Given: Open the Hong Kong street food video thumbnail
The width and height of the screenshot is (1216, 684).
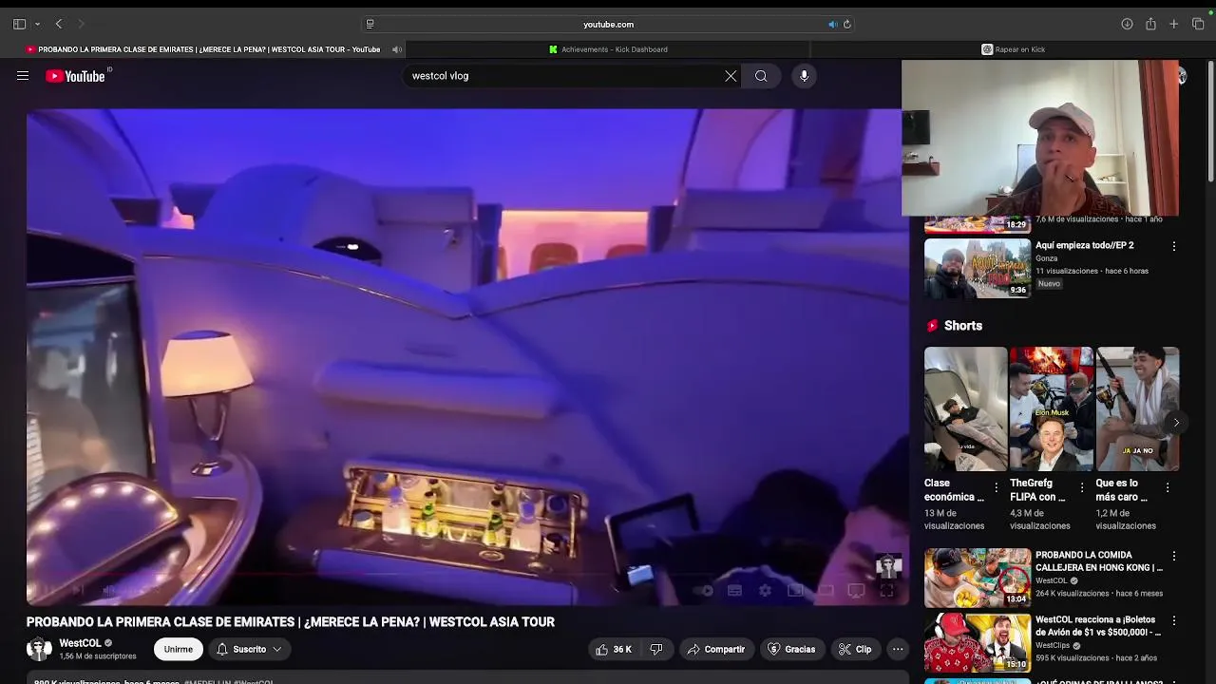Looking at the screenshot, I should click(978, 578).
